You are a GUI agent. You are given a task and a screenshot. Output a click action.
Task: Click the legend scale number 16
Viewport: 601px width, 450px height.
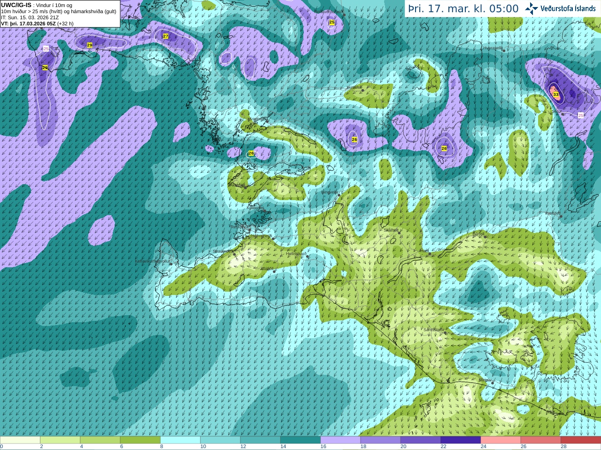click(324, 447)
